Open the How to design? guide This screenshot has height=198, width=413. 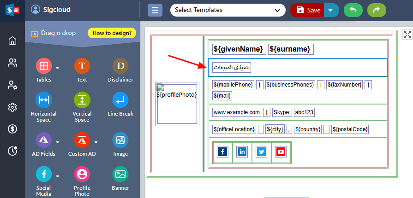click(x=112, y=33)
